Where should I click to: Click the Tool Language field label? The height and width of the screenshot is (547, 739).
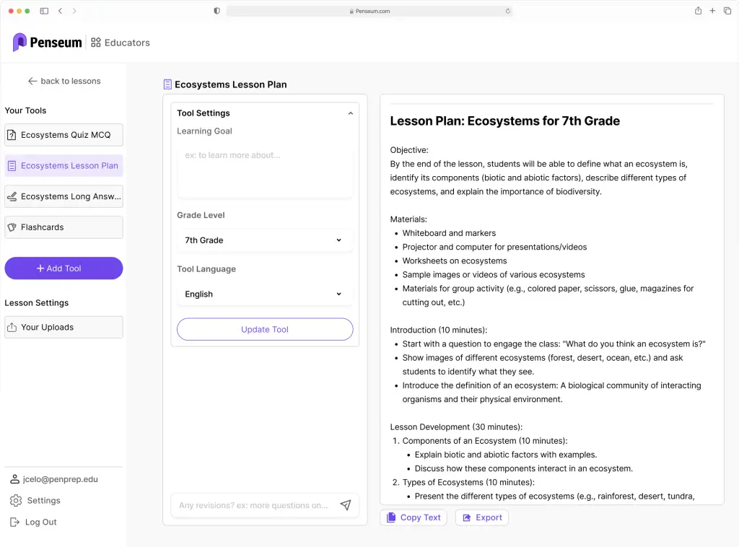[x=206, y=269]
